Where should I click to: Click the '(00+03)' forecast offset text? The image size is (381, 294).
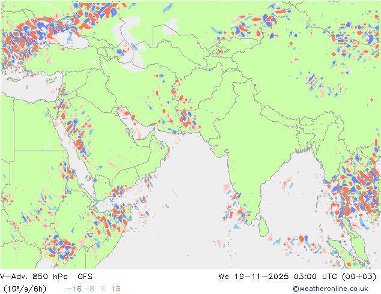pyautogui.click(x=359, y=276)
